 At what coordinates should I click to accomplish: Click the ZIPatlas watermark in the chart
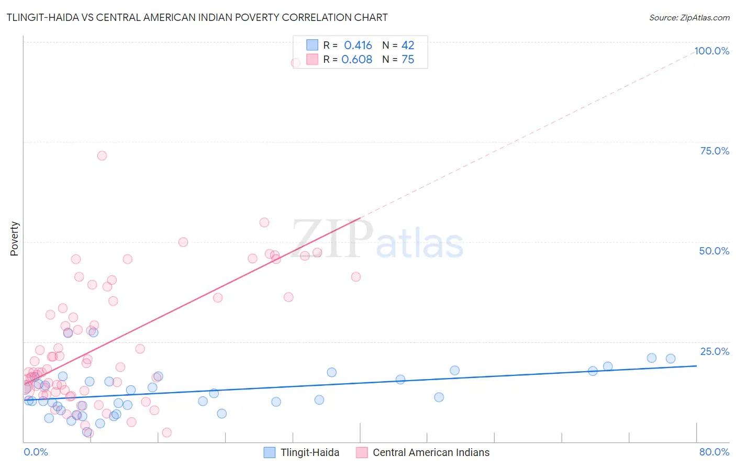tap(377, 240)
